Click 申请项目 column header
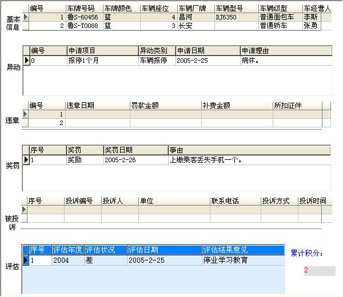 pos(103,51)
